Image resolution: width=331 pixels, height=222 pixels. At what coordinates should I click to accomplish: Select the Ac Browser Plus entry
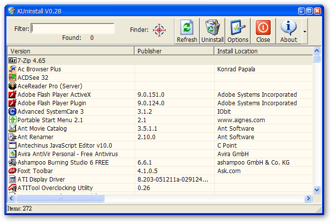39,69
